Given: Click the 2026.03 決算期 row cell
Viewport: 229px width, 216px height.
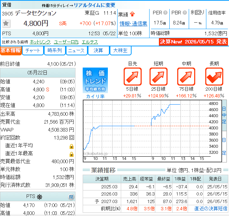Looking at the screenshot, I should pyautogui.click(x=102, y=194).
